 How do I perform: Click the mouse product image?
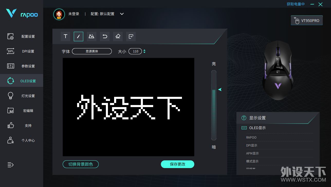[278, 70]
